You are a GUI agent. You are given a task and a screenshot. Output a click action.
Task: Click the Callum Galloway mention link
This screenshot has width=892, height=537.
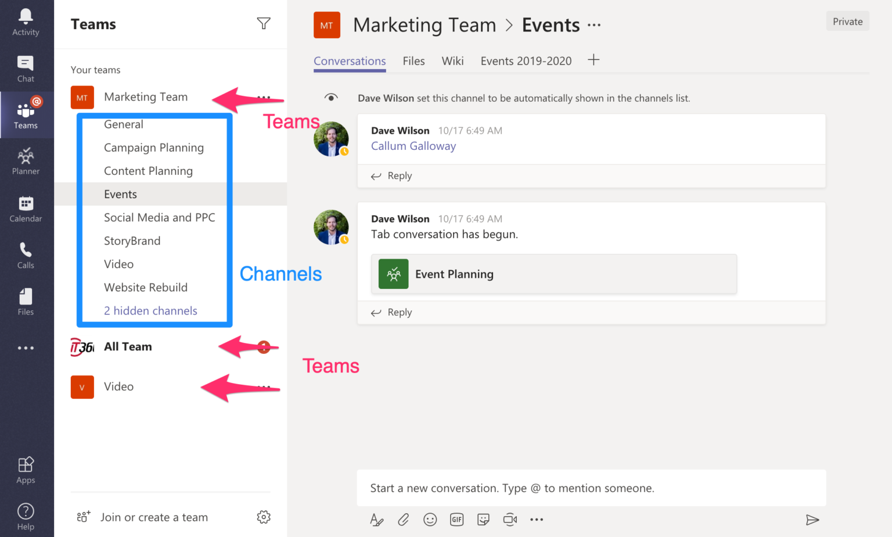[x=413, y=146]
